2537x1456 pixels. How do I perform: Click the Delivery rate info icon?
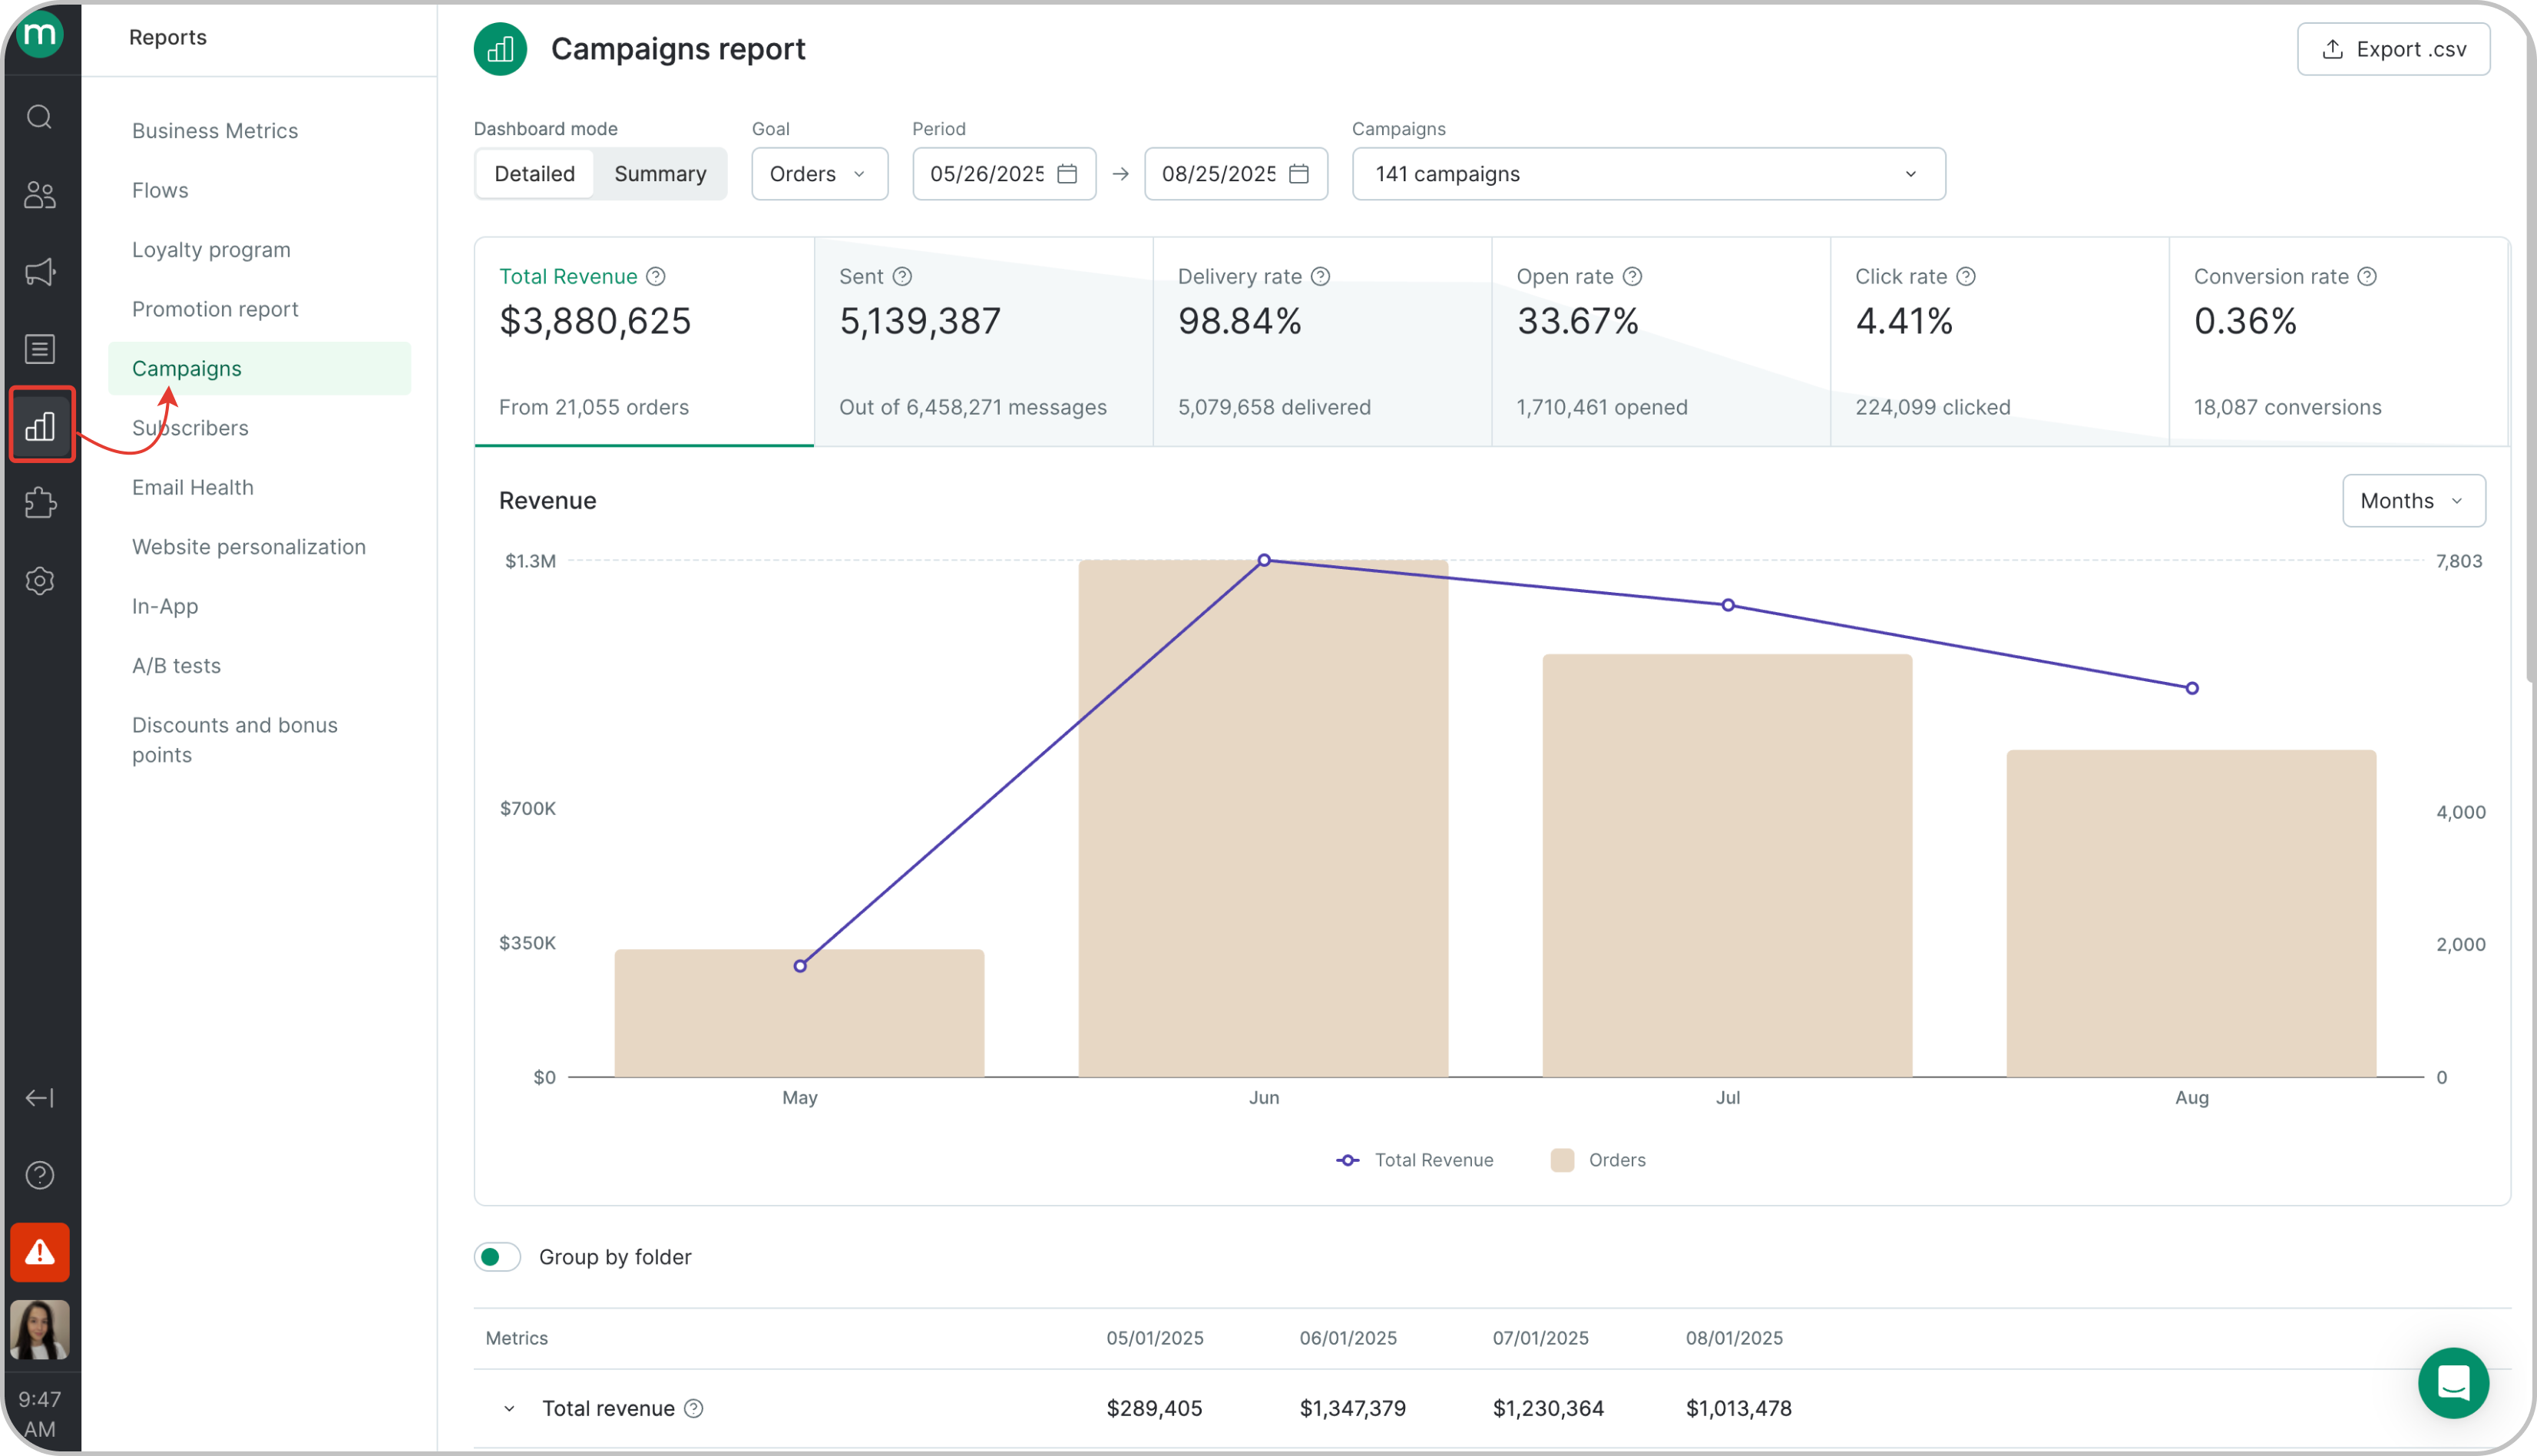click(1321, 276)
